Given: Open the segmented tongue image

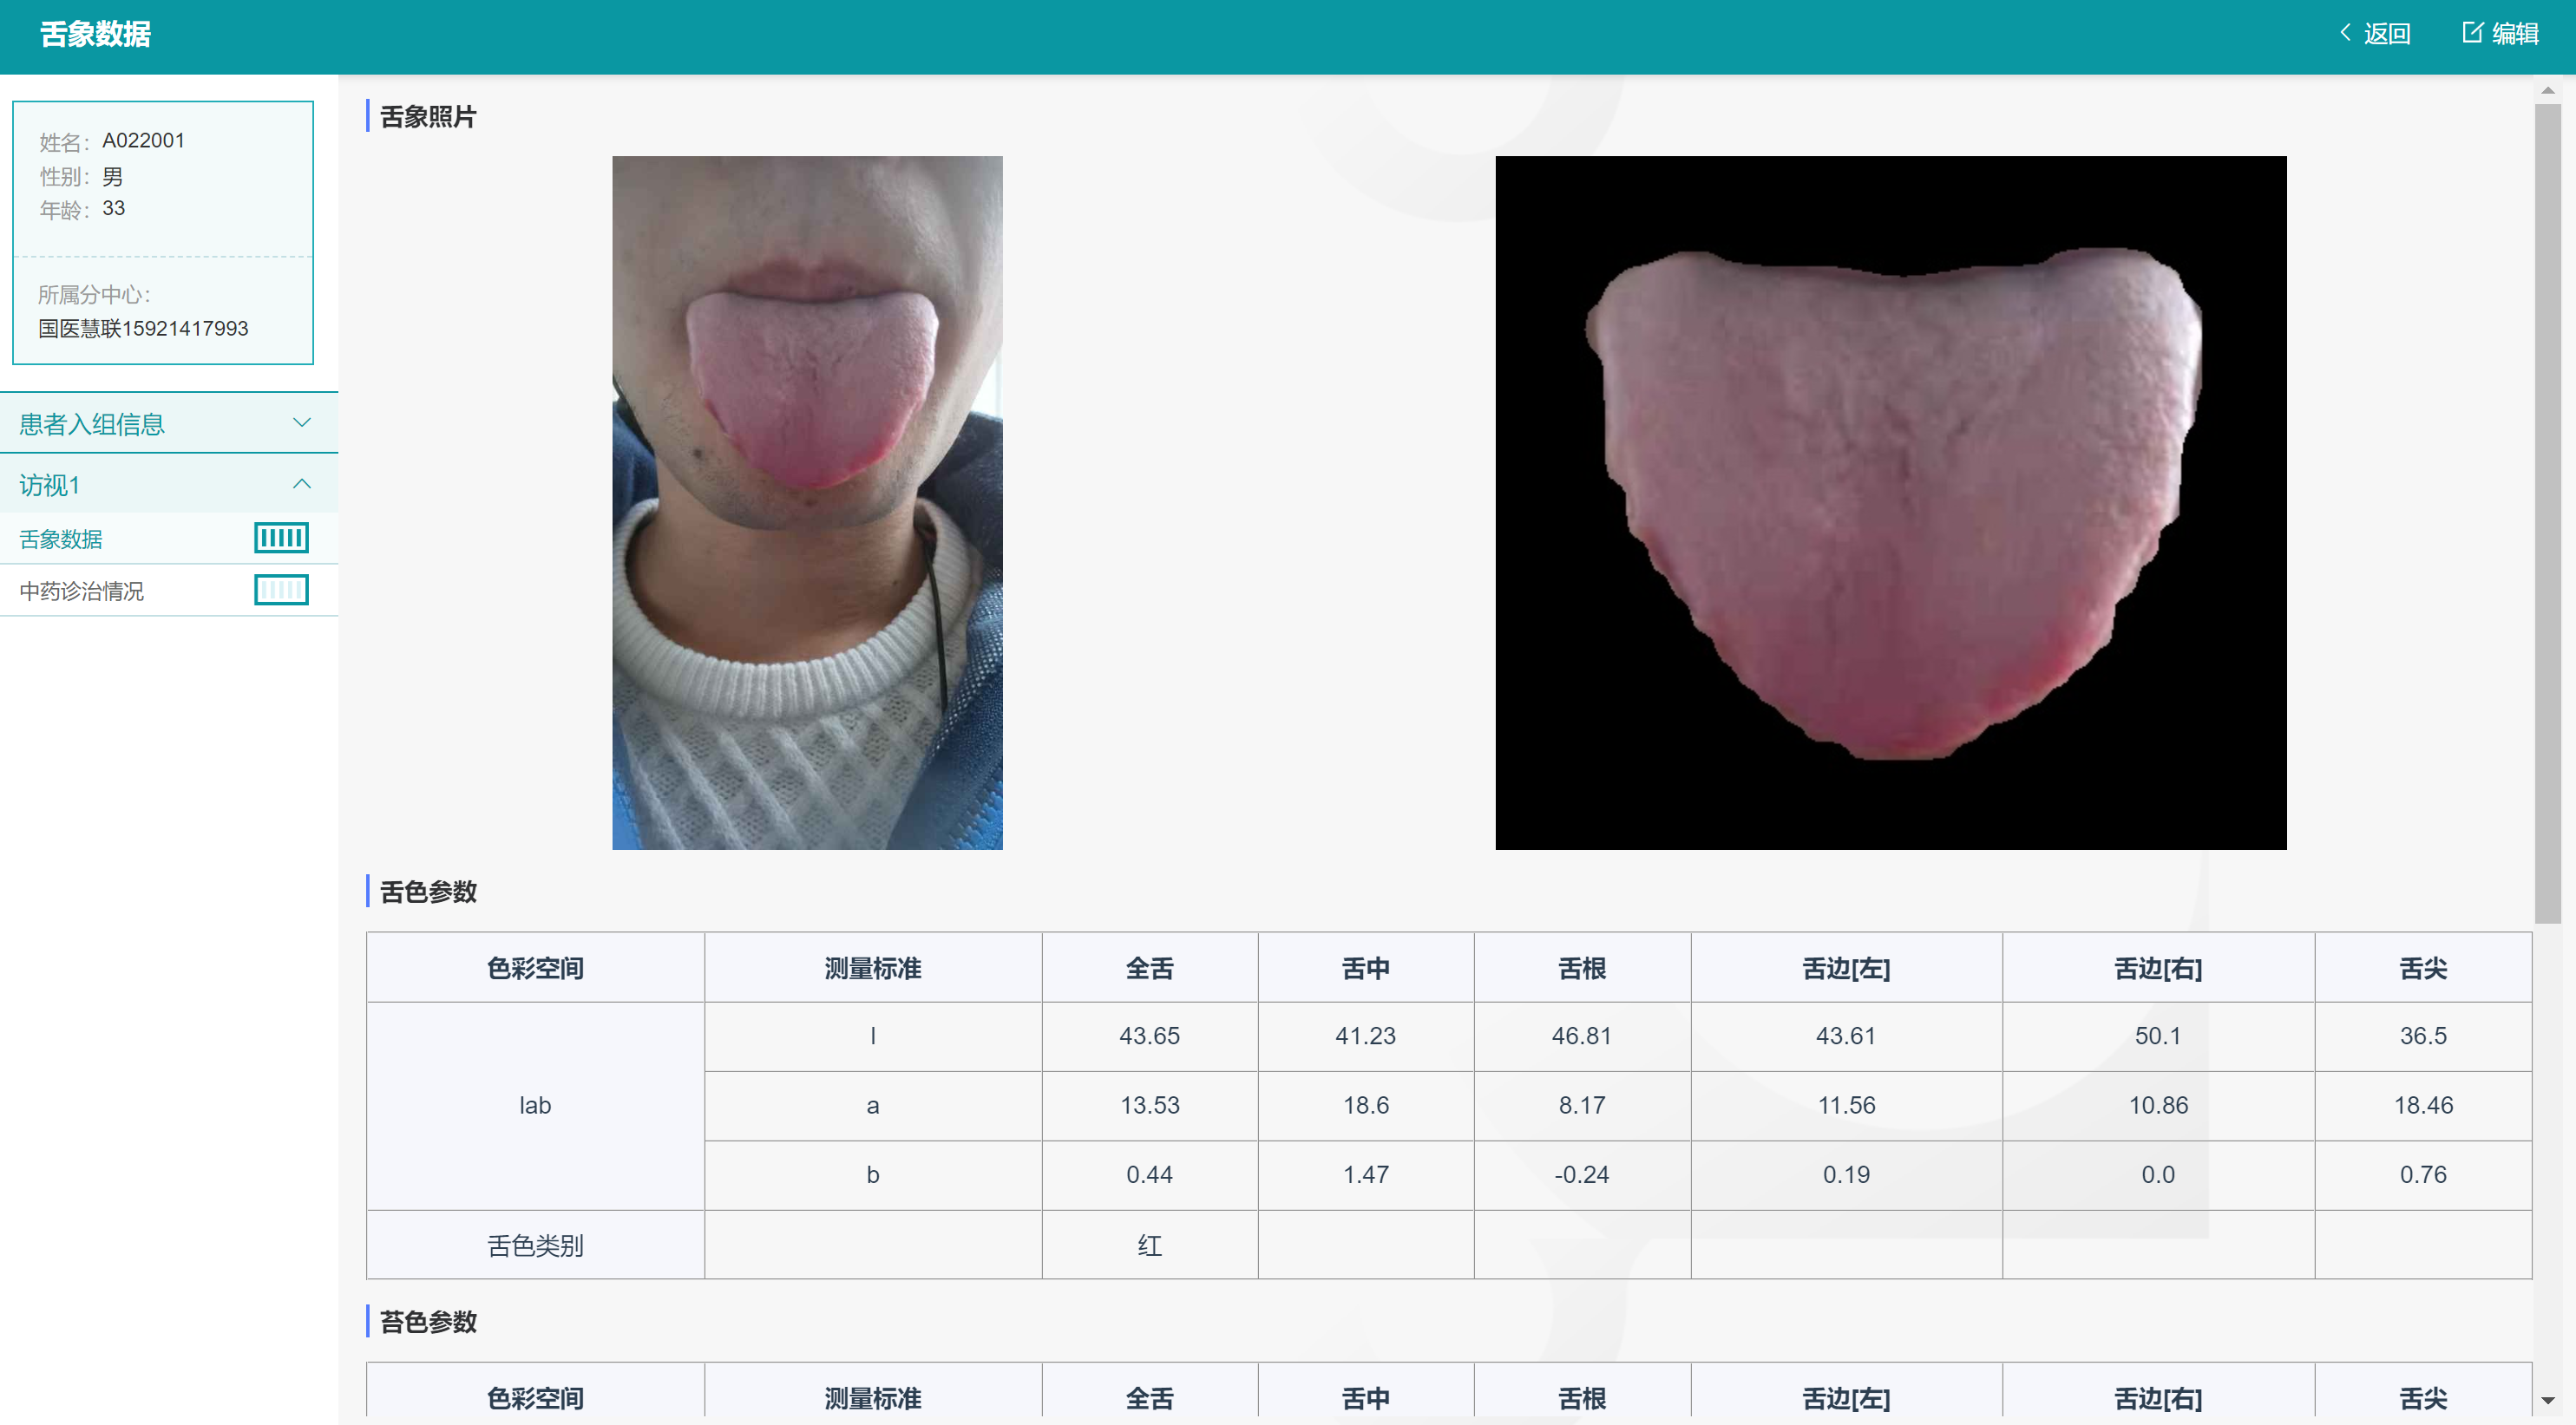Looking at the screenshot, I should click(1890, 503).
